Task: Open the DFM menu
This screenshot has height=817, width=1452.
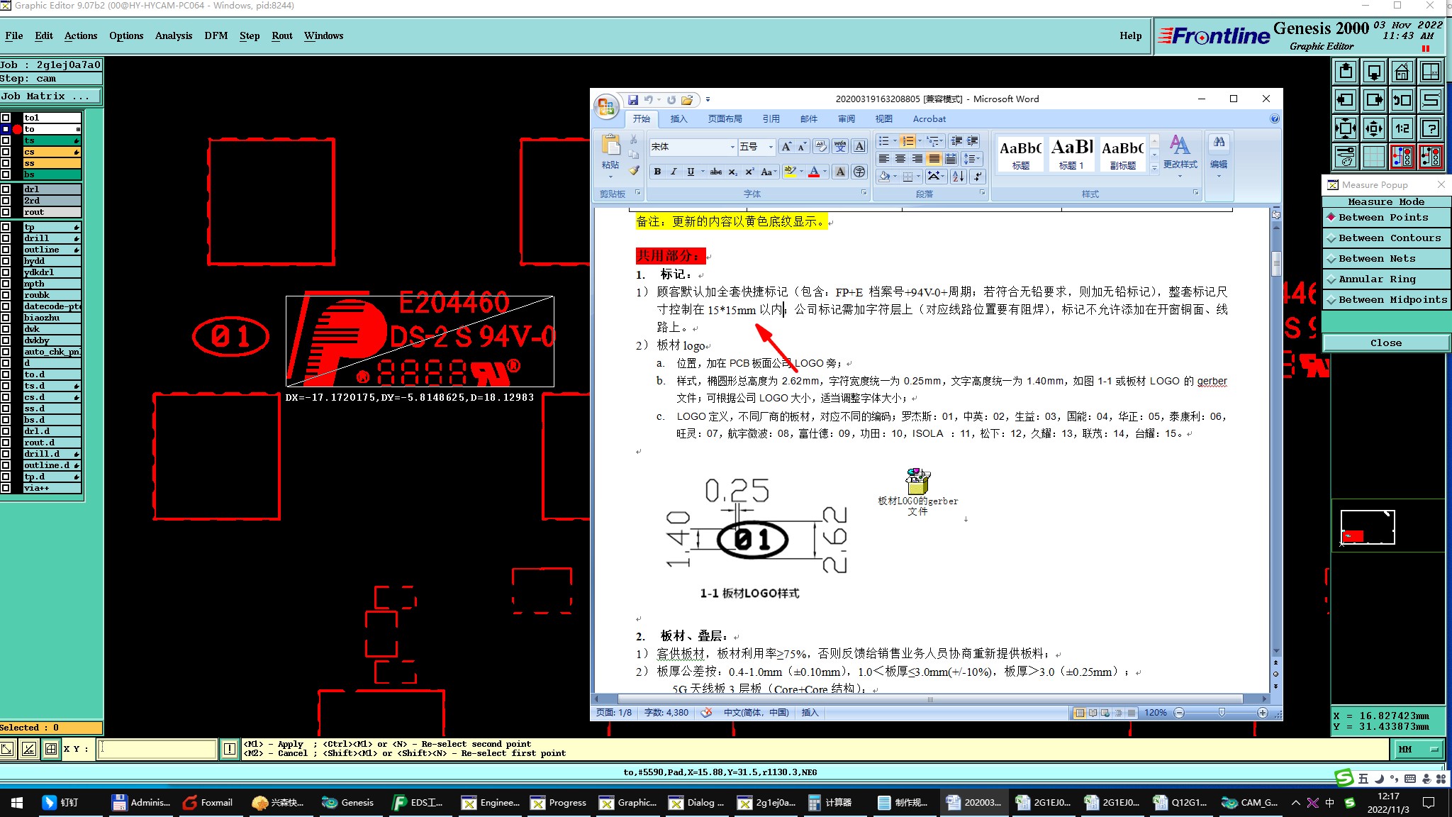Action: [216, 35]
